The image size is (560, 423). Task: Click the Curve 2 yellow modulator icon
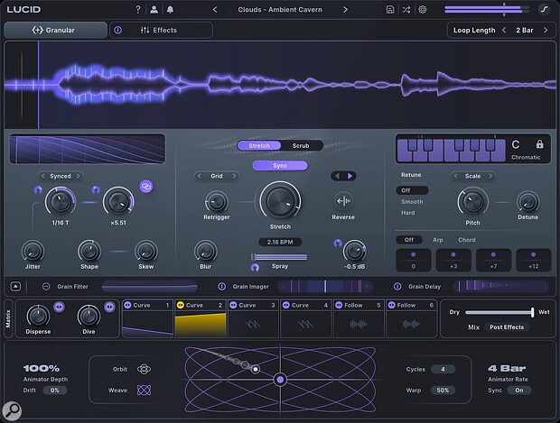tap(181, 306)
